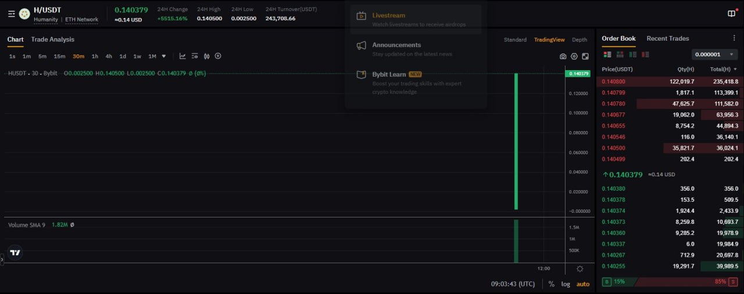
Task: Select the 1h timeframe
Action: tap(95, 56)
